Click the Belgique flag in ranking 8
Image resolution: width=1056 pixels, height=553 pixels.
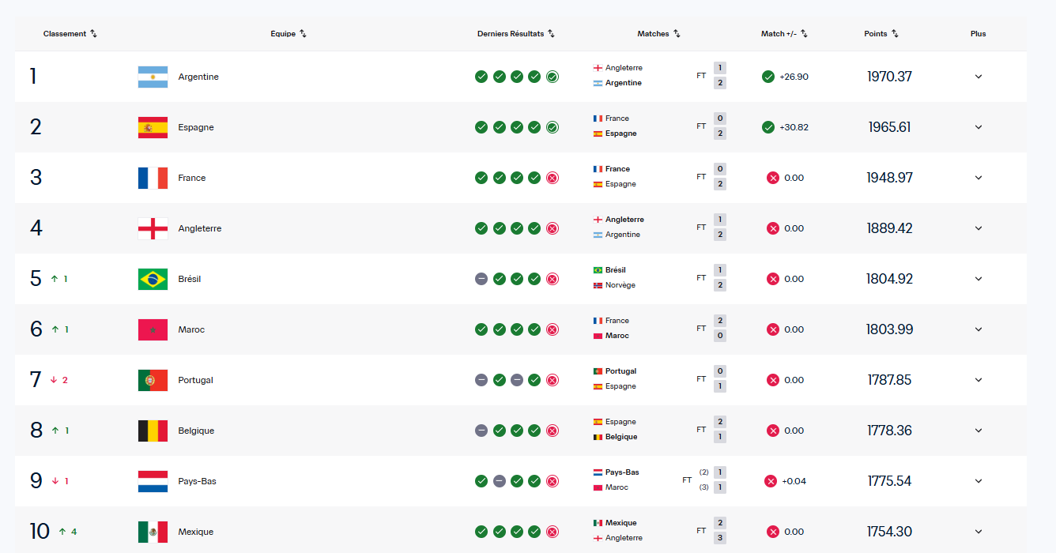coord(153,431)
